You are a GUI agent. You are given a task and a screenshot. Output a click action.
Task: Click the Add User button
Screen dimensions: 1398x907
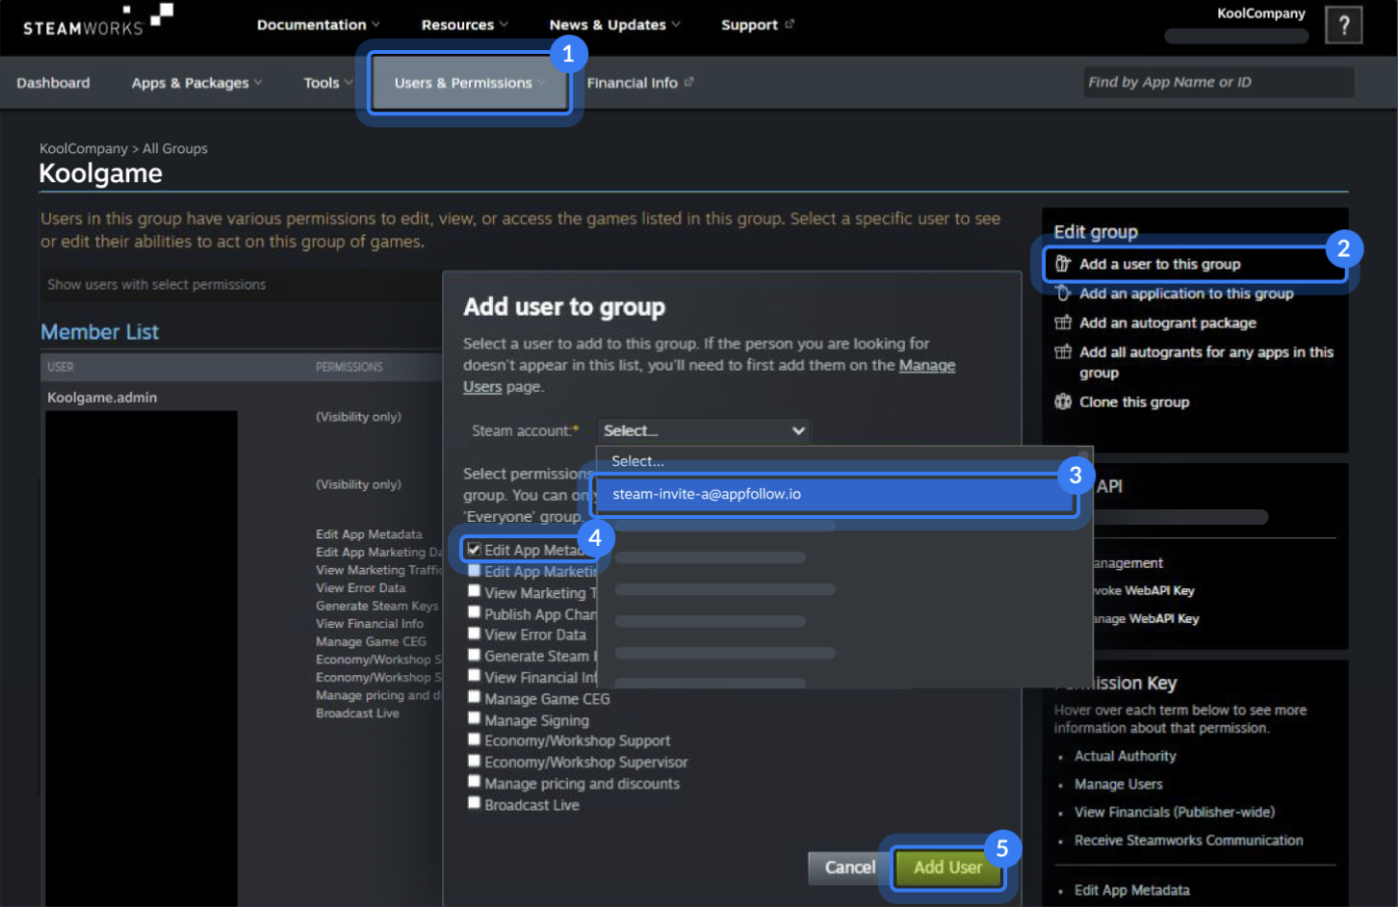pyautogui.click(x=947, y=868)
